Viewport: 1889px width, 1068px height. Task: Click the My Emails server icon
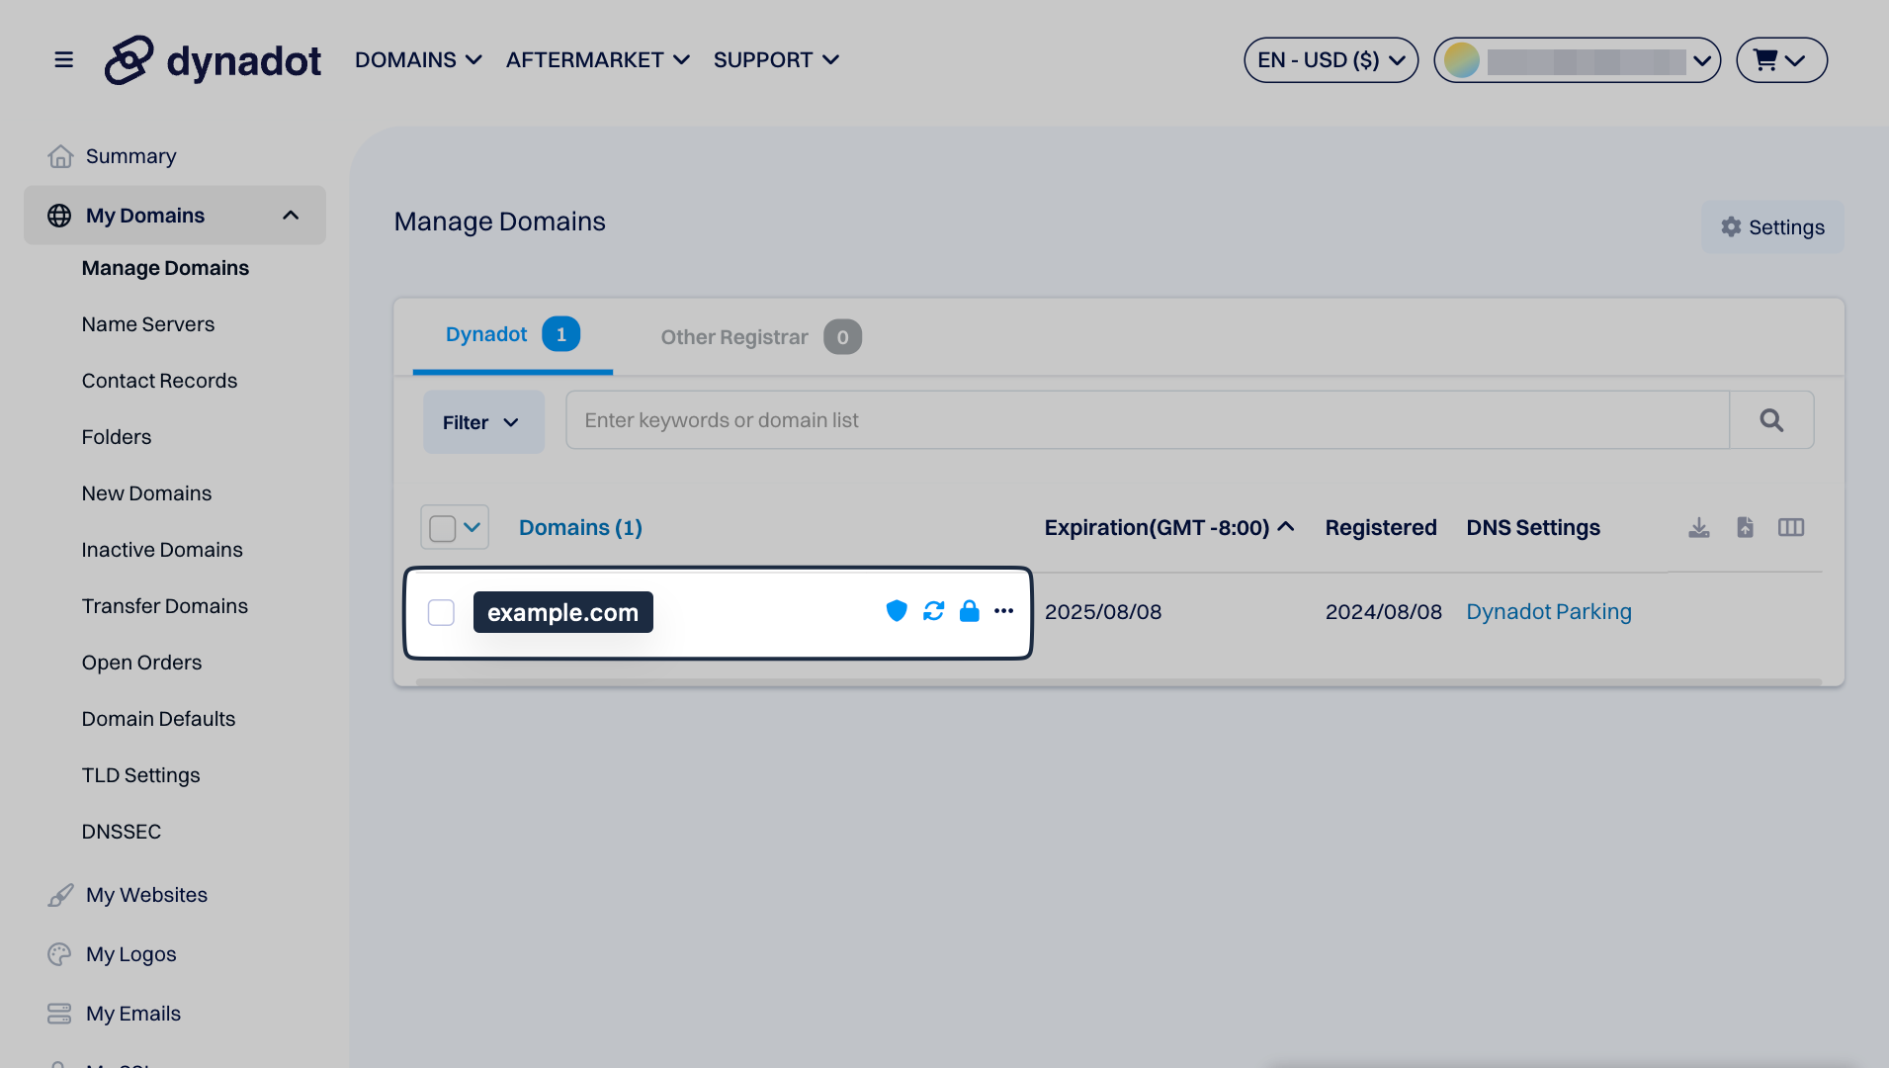tap(59, 1014)
